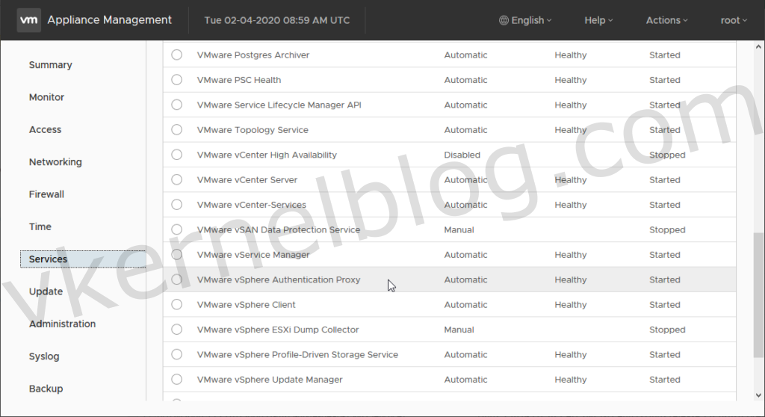Click the vm logo icon
This screenshot has height=417, width=765.
click(29, 20)
